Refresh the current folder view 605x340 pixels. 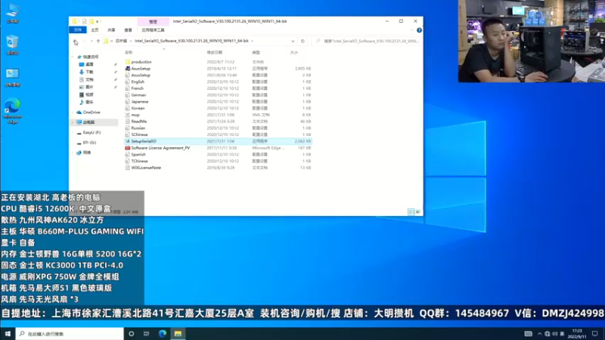[302, 42]
